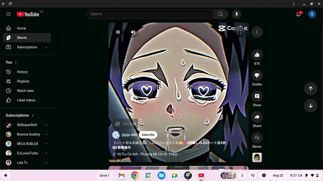Open the sound thumbnail below Remix
Viewport: 323px width, 181px height.
[257, 157]
